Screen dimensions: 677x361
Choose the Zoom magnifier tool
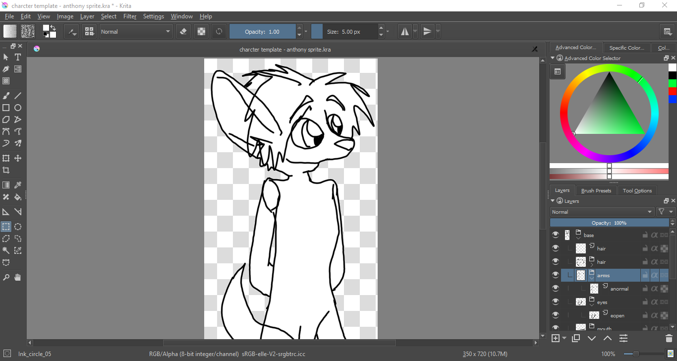(6, 277)
